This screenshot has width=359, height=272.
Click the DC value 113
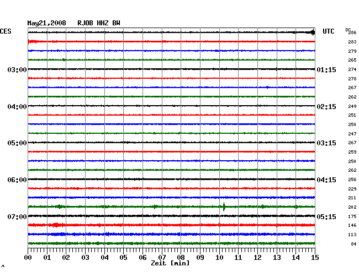click(352, 235)
